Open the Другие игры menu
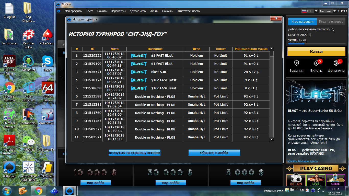 click(x=138, y=11)
